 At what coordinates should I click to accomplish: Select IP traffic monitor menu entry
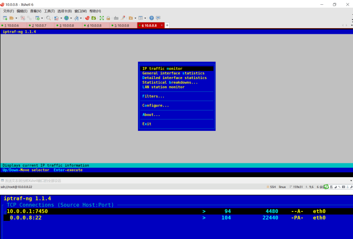click(177, 69)
